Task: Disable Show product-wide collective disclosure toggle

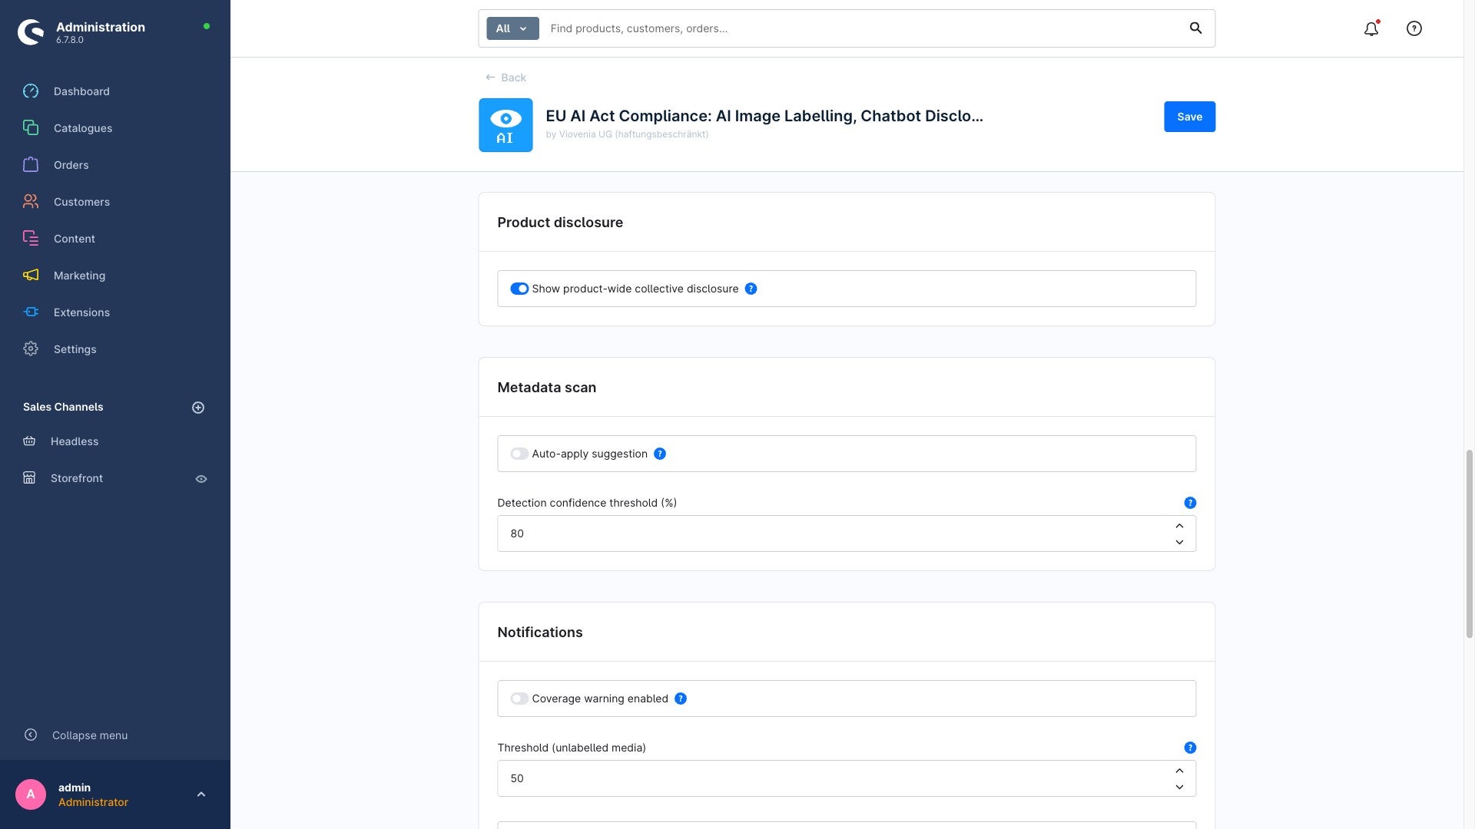Action: click(519, 289)
